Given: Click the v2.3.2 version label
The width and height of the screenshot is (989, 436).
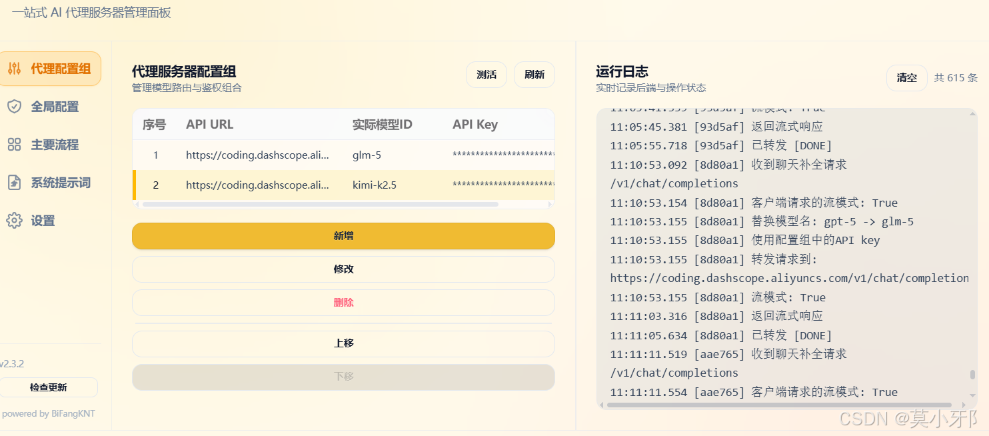Looking at the screenshot, I should [11, 364].
